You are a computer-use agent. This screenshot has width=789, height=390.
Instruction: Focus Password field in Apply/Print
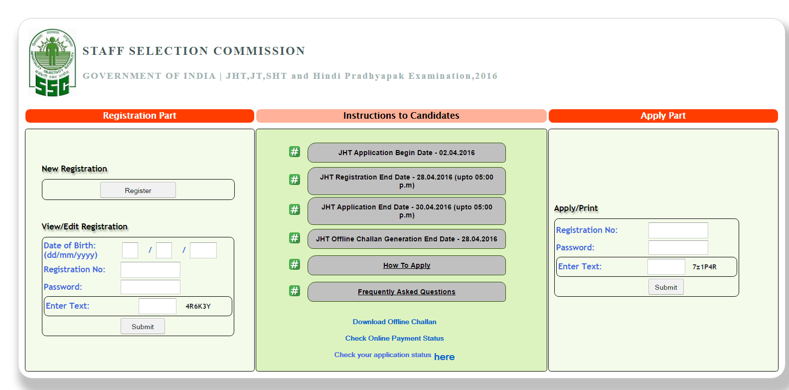[x=678, y=247]
